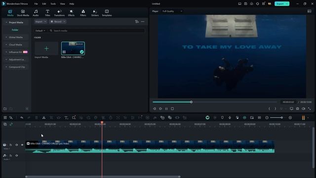Lock the Video 1 track
Image resolution: width=316 pixels, height=178 pixels.
(x=11, y=145)
